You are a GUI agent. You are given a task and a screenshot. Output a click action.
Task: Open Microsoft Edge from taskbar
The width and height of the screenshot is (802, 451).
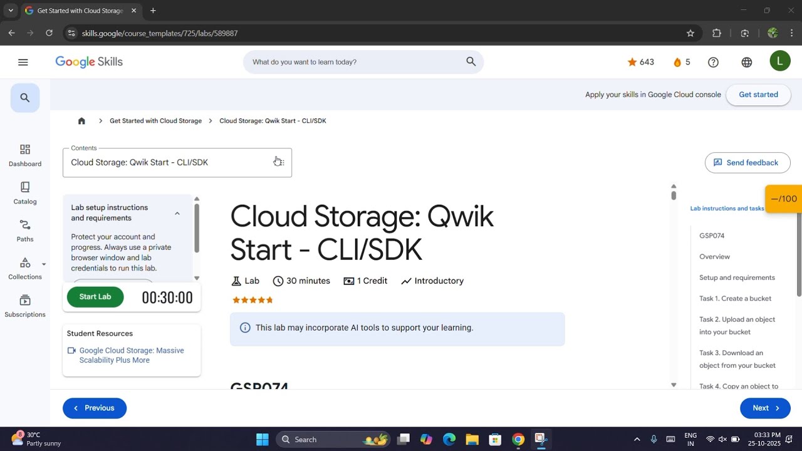[449, 439]
